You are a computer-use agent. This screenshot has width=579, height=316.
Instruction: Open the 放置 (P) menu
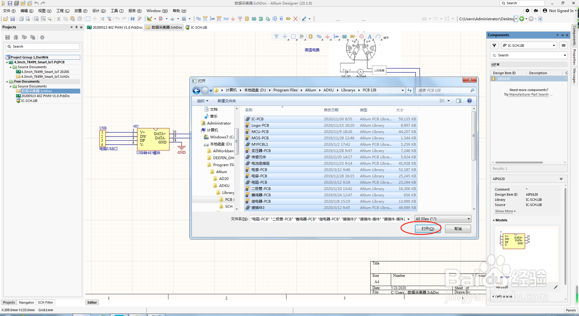tap(81, 11)
